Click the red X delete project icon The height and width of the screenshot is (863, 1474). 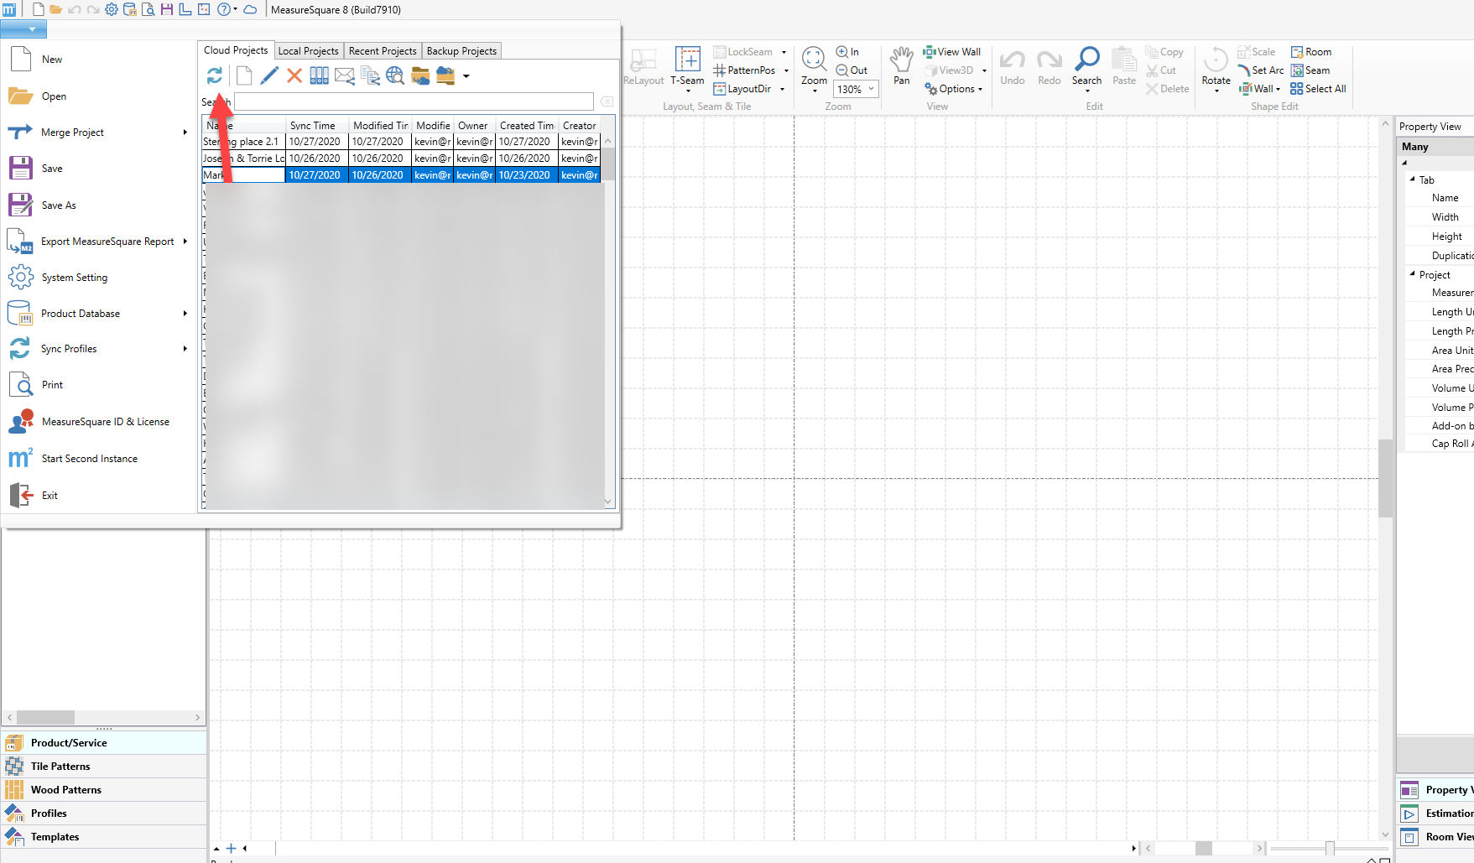294,76
